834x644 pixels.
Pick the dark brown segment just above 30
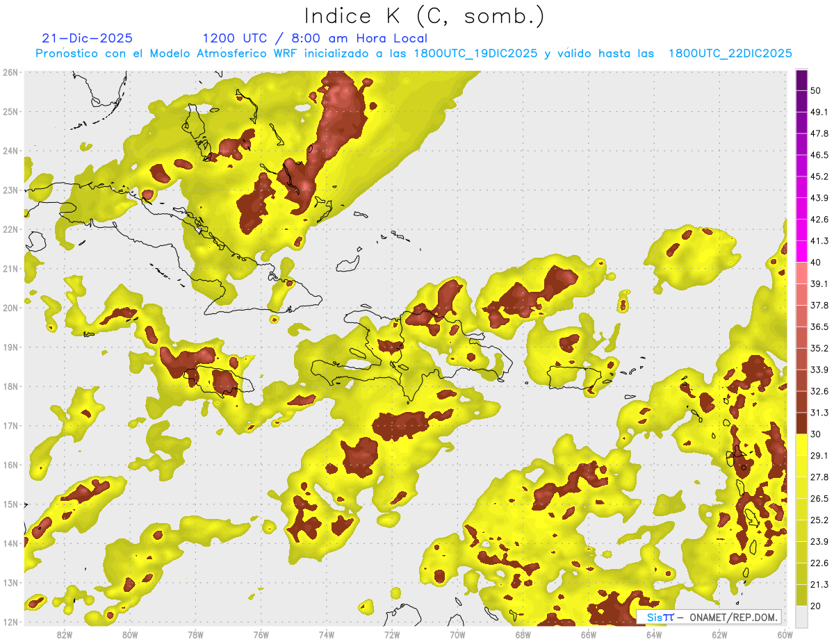[802, 423]
